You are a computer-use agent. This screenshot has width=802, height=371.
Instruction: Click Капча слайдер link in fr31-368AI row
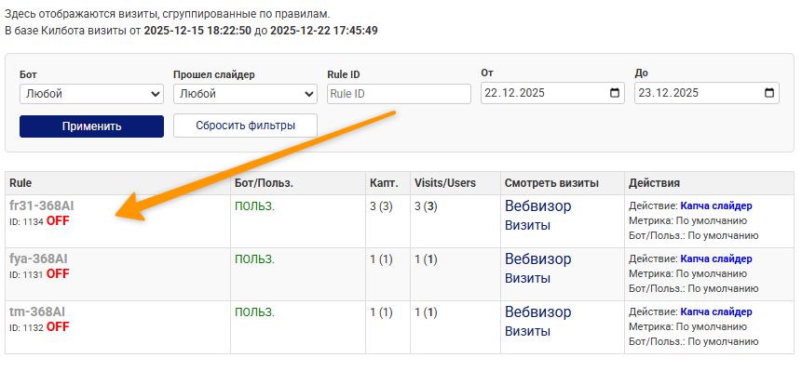(716, 206)
